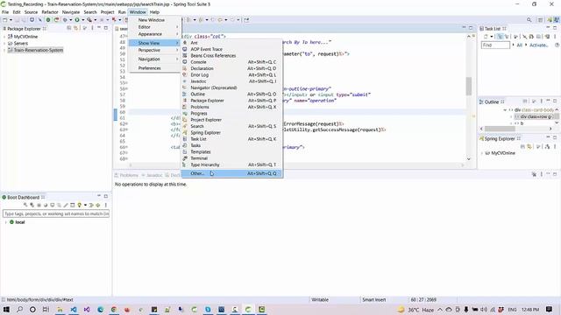Minimize the Boot Dashboard panel
Viewport: 561px width, 315px height.
click(x=99, y=196)
